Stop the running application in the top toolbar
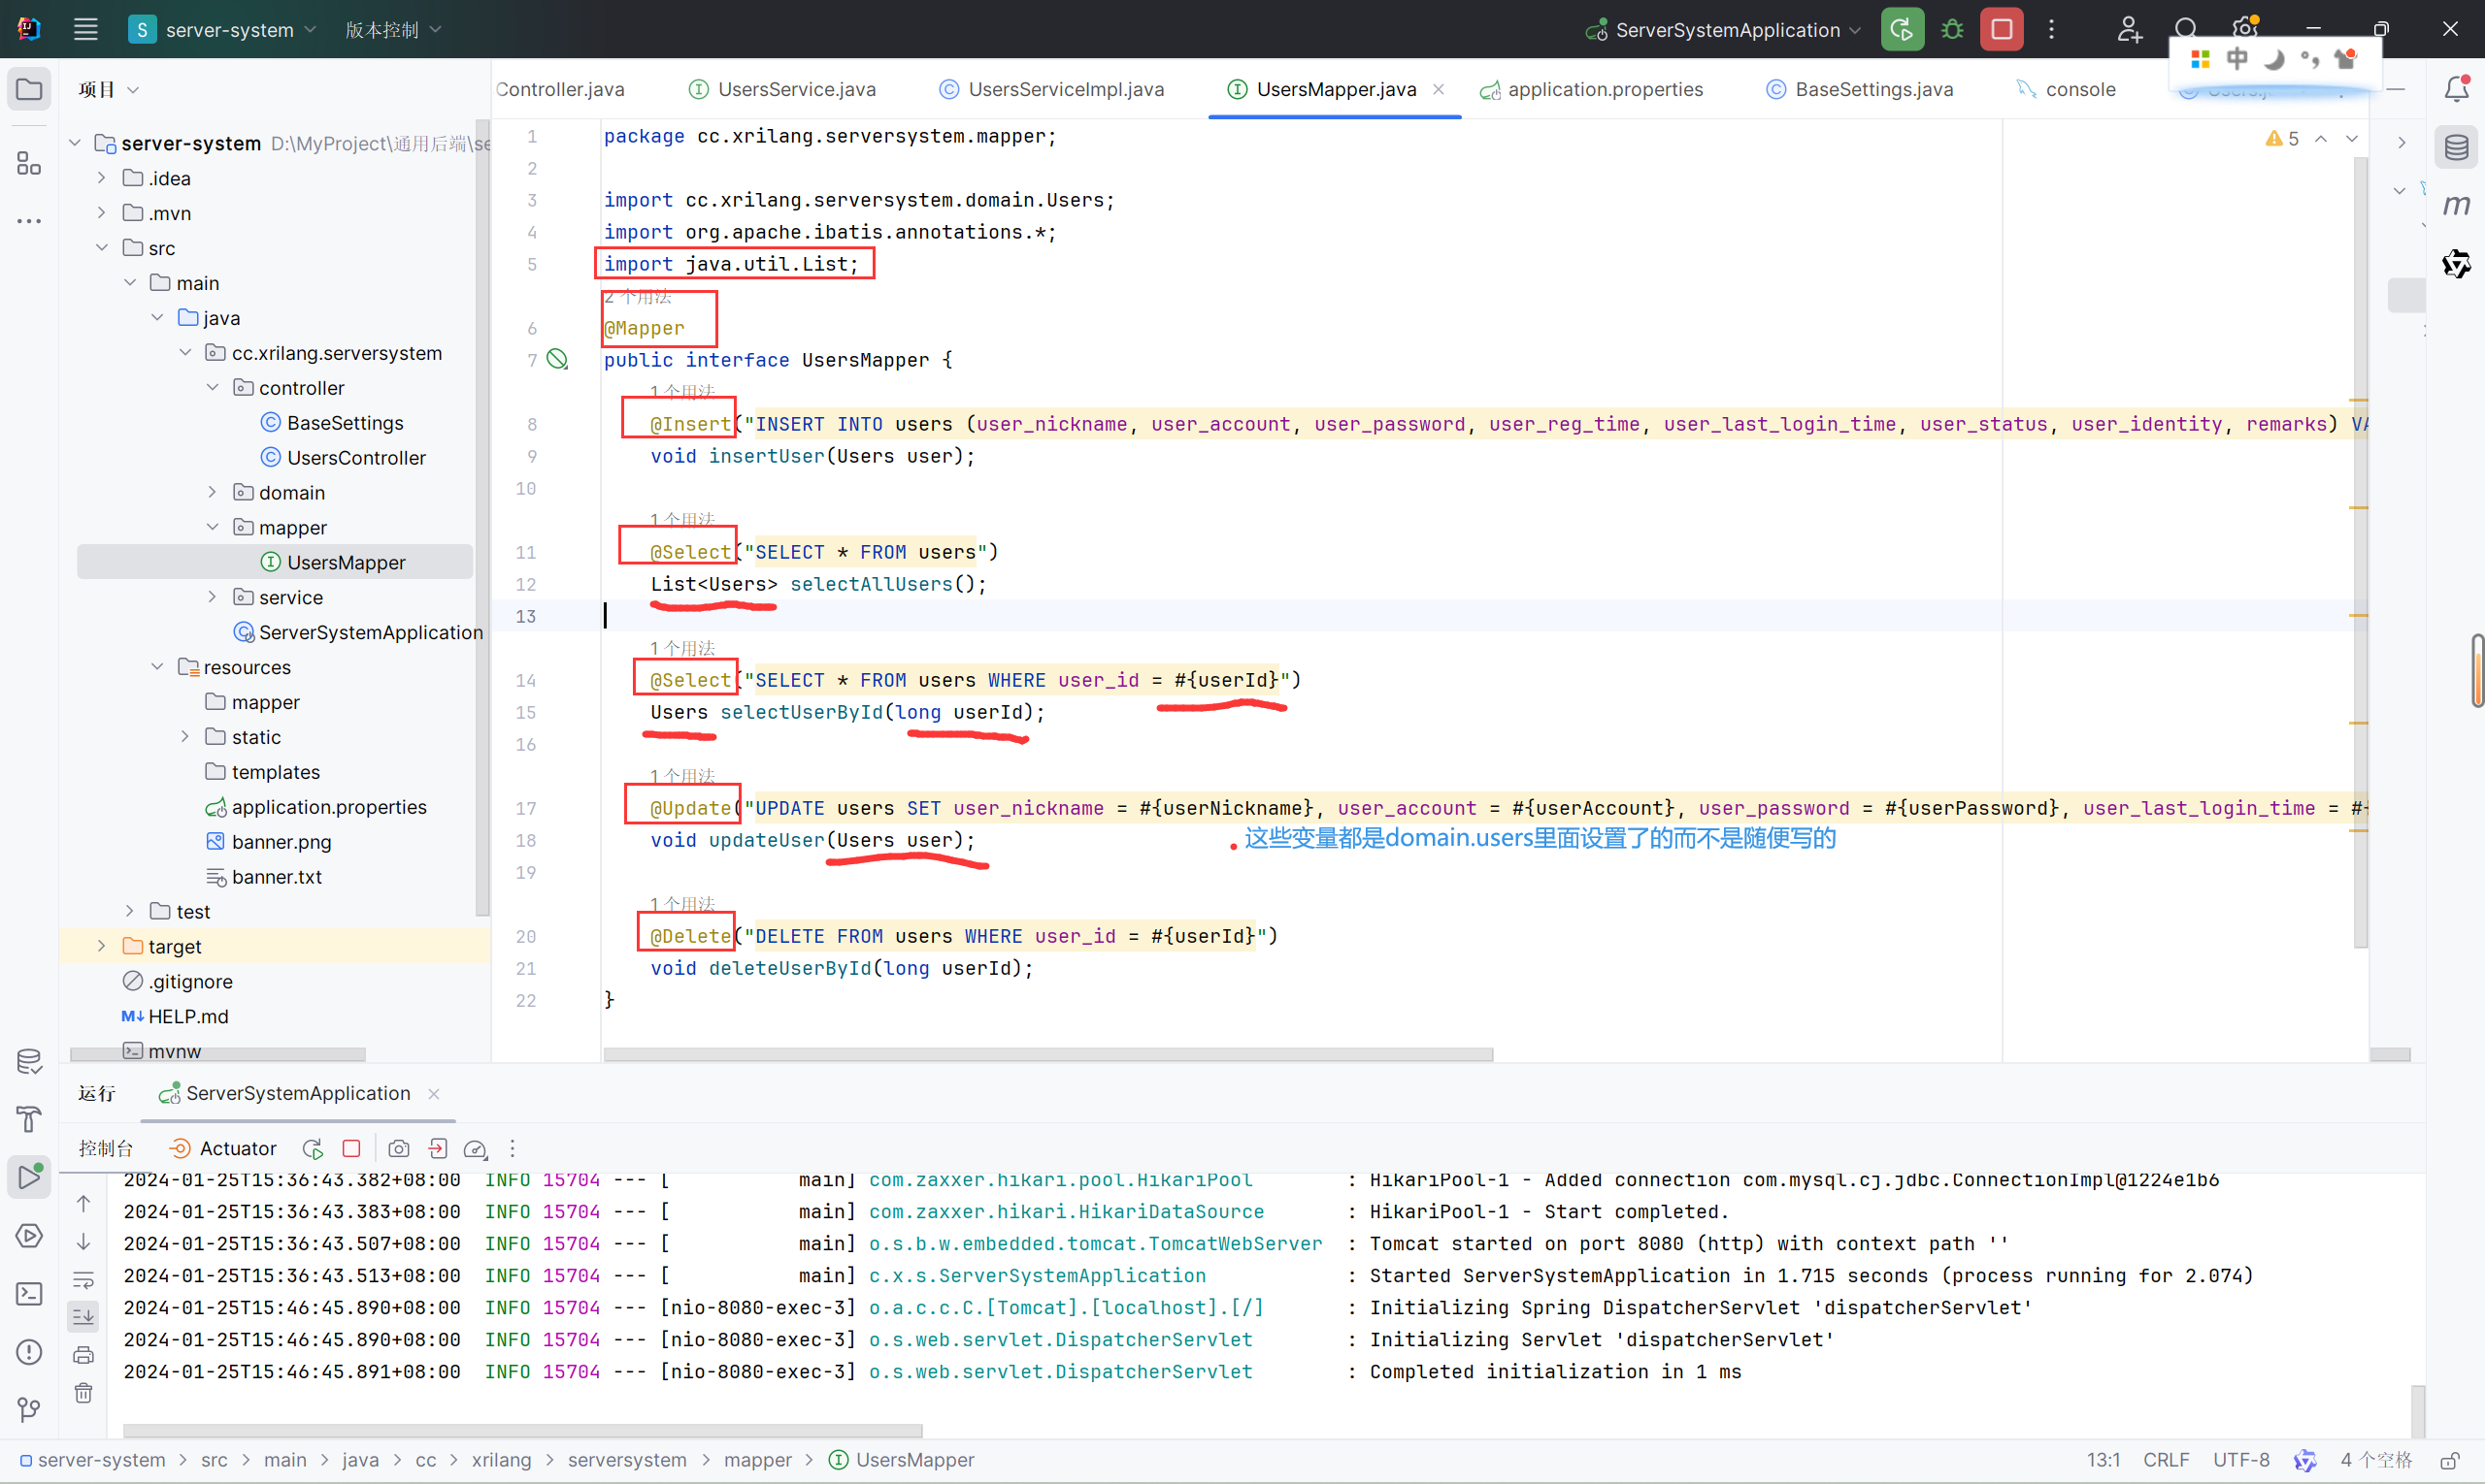2485x1484 pixels. tap(2002, 29)
